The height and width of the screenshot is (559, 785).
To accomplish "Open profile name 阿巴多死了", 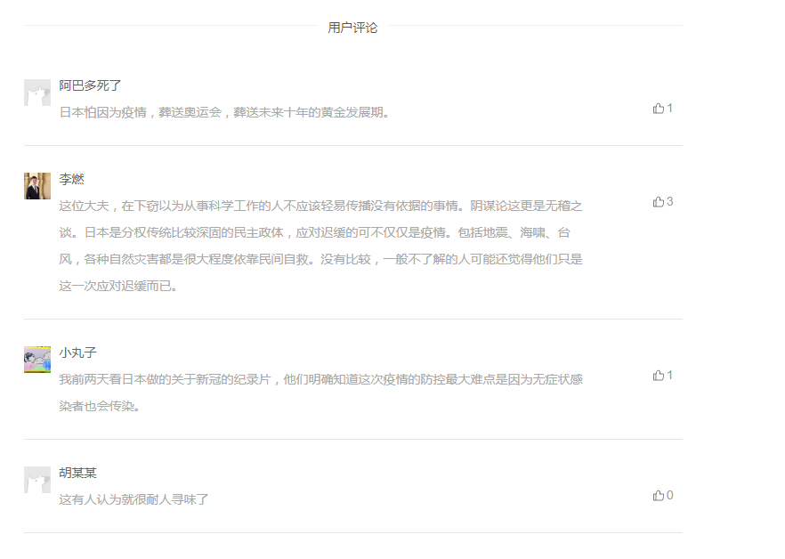I will (90, 85).
